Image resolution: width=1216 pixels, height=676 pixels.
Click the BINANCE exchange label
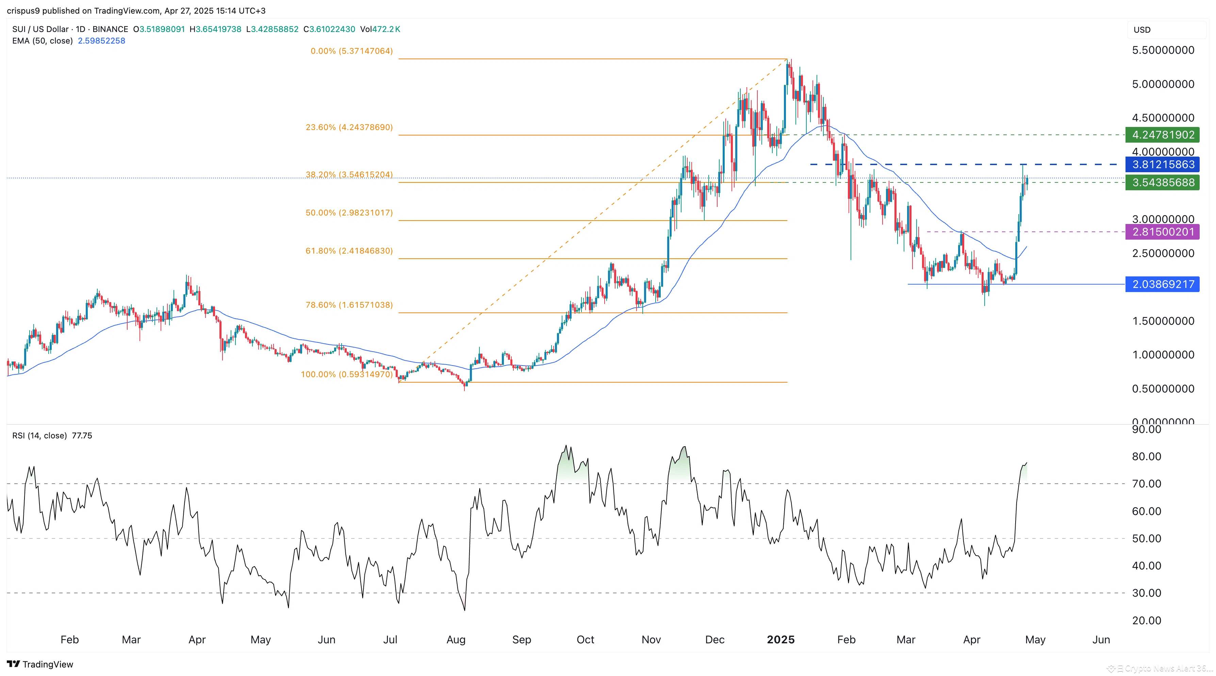110,29
